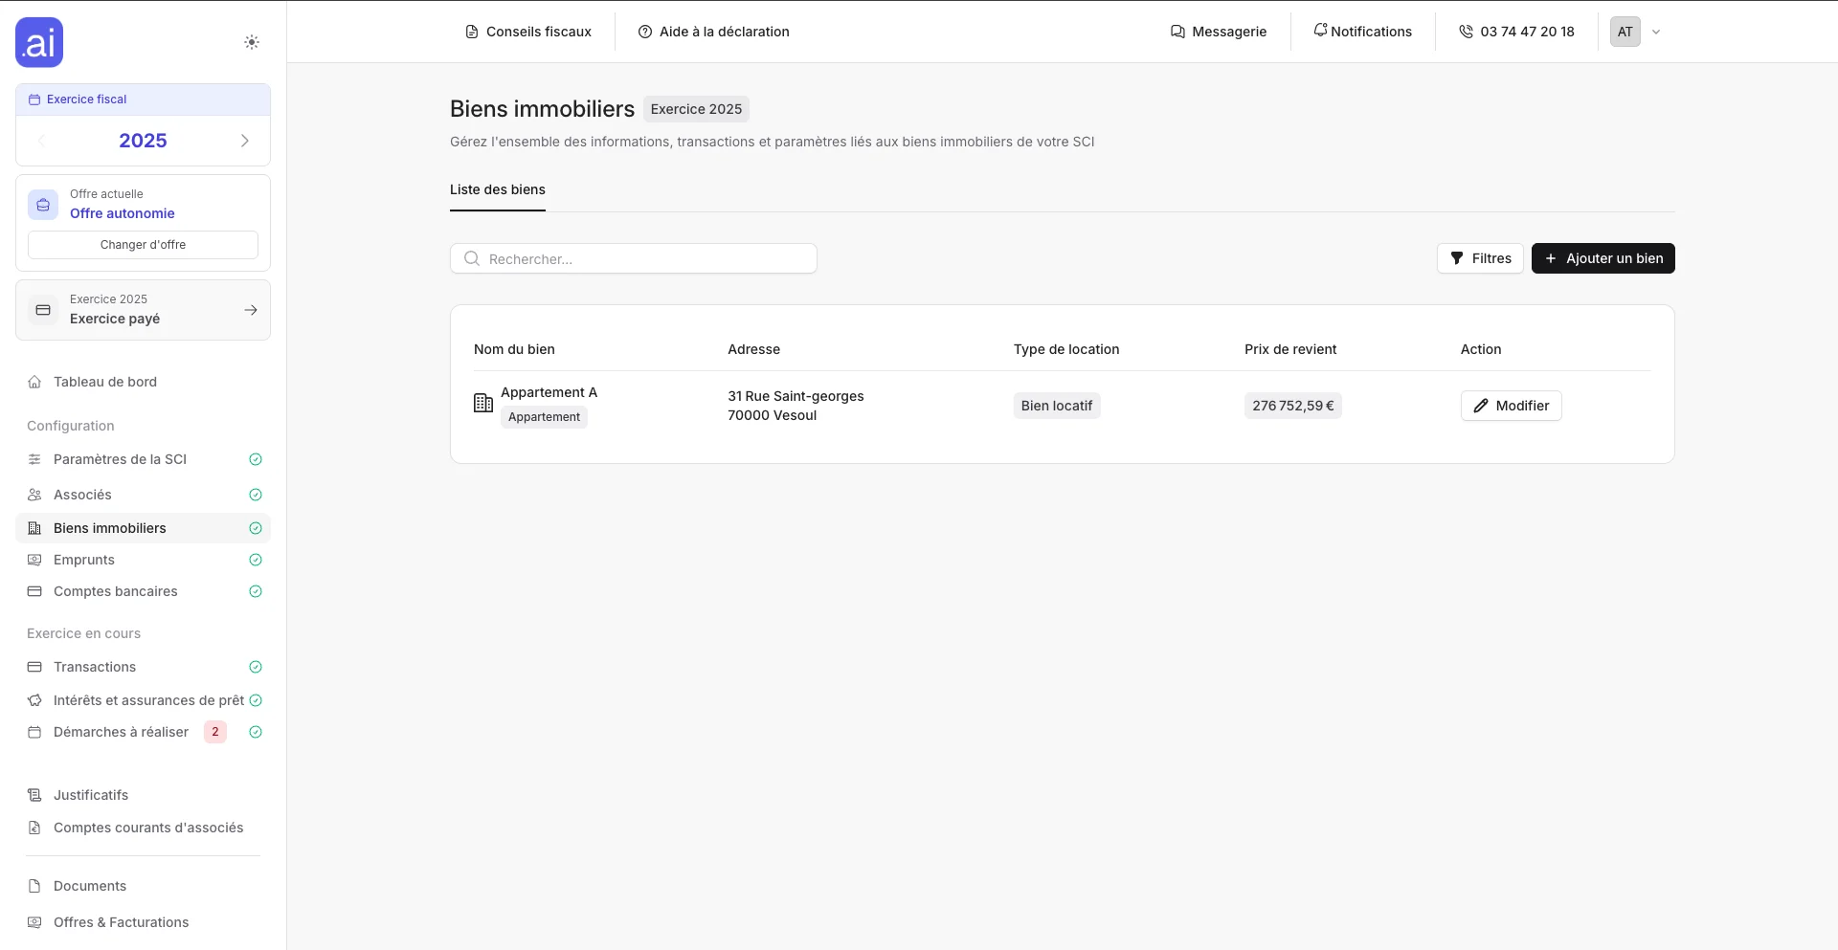Open the Filtres filter dropdown
The width and height of the screenshot is (1838, 950).
(x=1480, y=258)
